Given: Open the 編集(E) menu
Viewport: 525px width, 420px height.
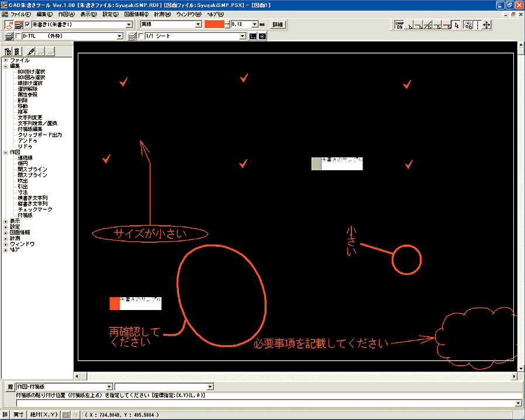Looking at the screenshot, I should pyautogui.click(x=44, y=15).
